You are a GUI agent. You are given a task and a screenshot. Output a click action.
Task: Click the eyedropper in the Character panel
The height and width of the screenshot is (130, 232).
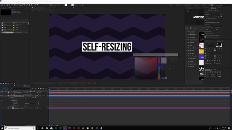pos(217,44)
